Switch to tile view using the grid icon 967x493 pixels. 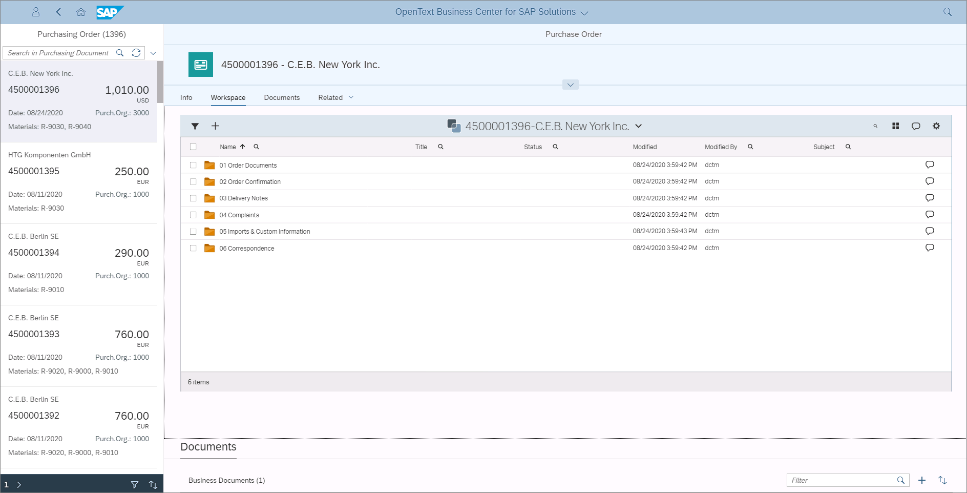coord(895,126)
